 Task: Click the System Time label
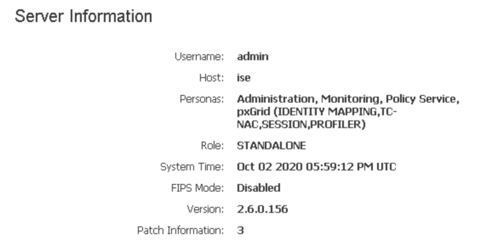pos(192,167)
